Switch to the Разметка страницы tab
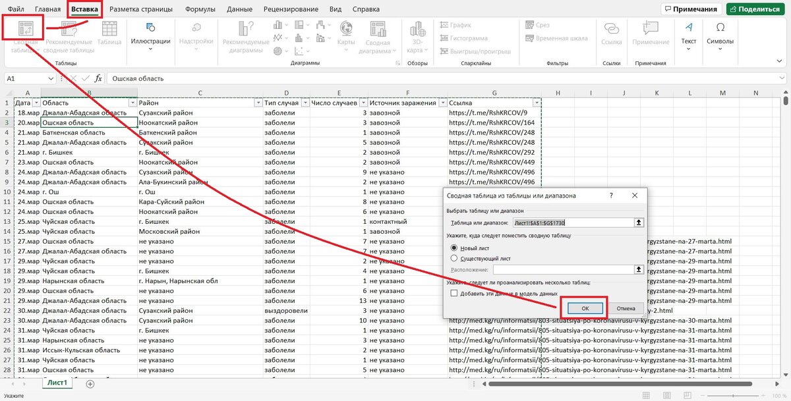This screenshot has width=791, height=401. [141, 10]
